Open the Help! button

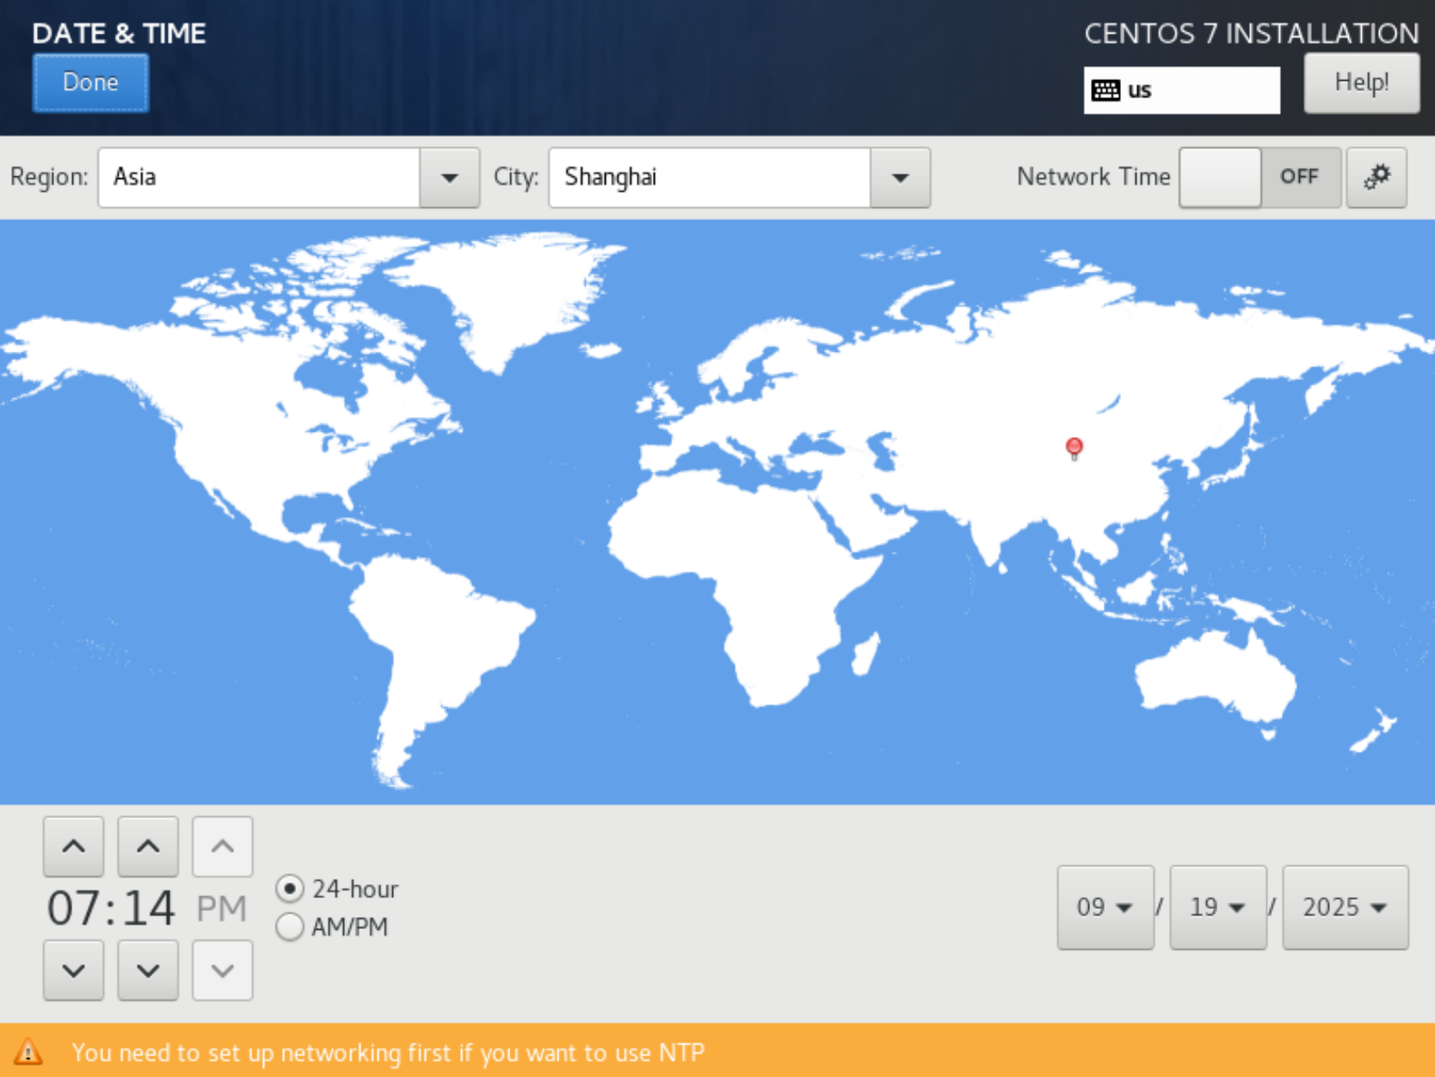[1361, 83]
